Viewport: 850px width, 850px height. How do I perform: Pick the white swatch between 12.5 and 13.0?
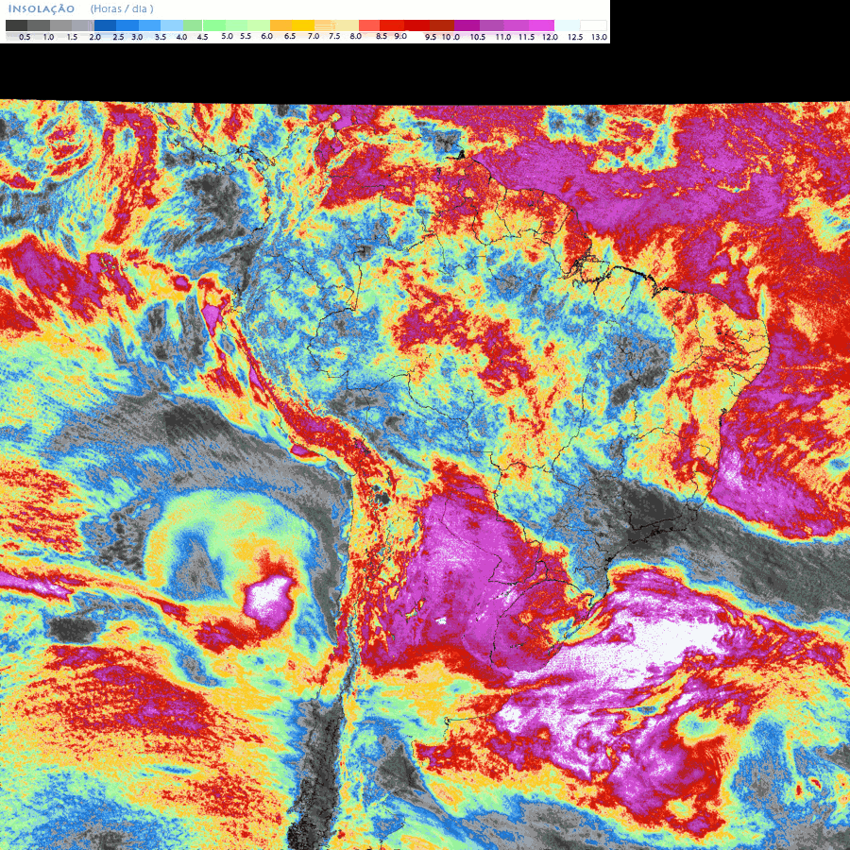594,25
